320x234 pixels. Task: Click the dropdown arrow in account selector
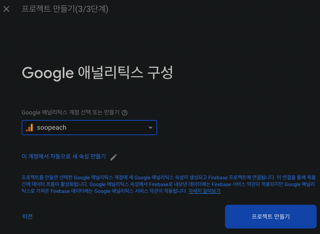150,128
